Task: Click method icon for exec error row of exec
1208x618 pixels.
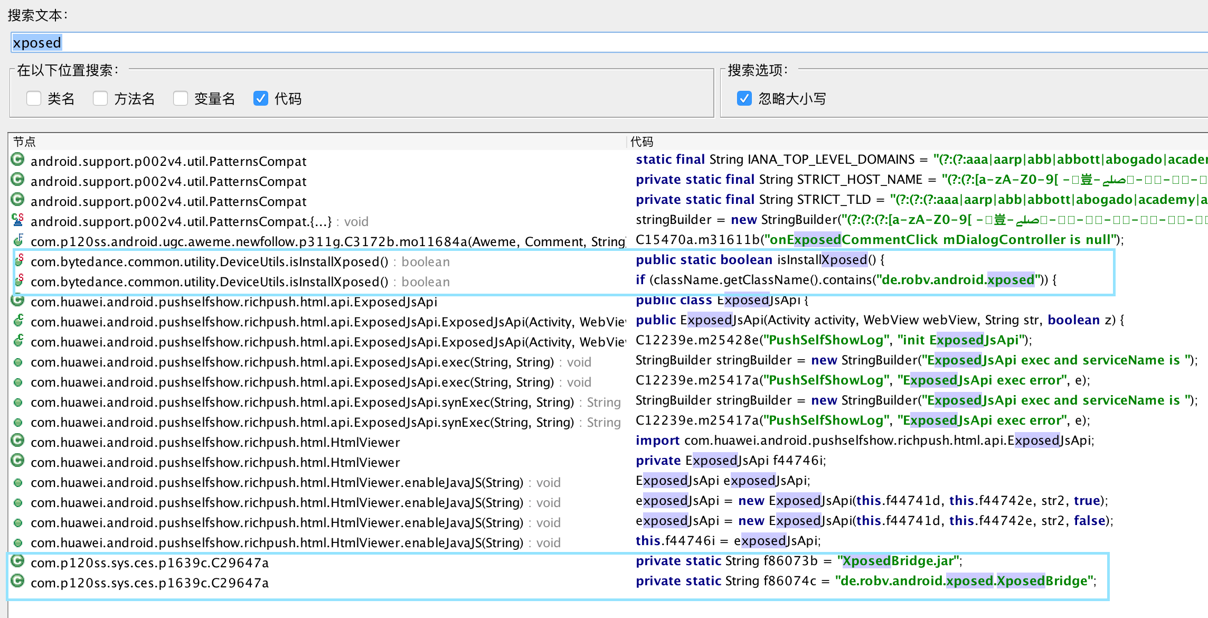Action: pos(18,382)
